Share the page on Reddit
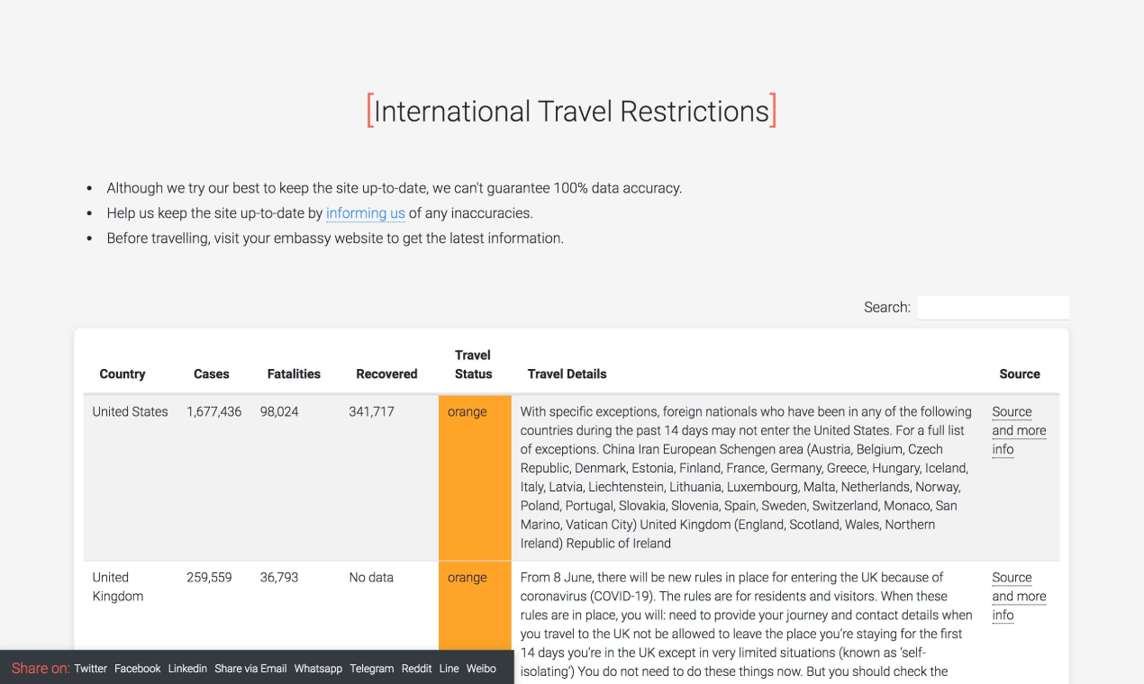Image resolution: width=1144 pixels, height=684 pixels. [416, 669]
